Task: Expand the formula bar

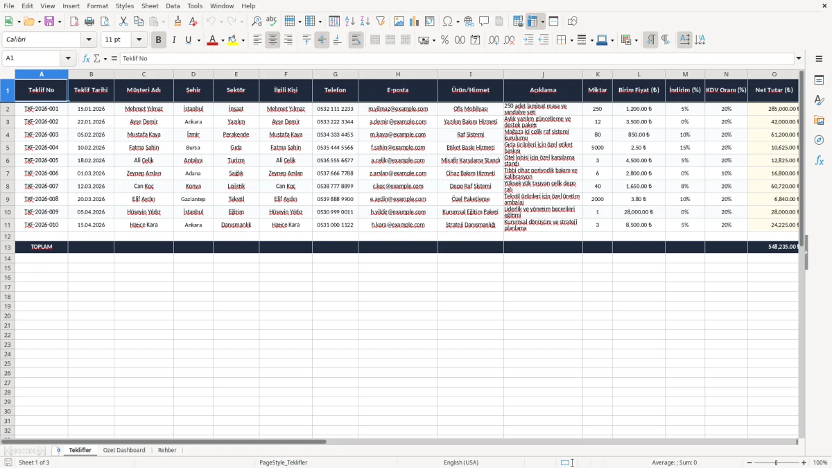Action: point(799,59)
